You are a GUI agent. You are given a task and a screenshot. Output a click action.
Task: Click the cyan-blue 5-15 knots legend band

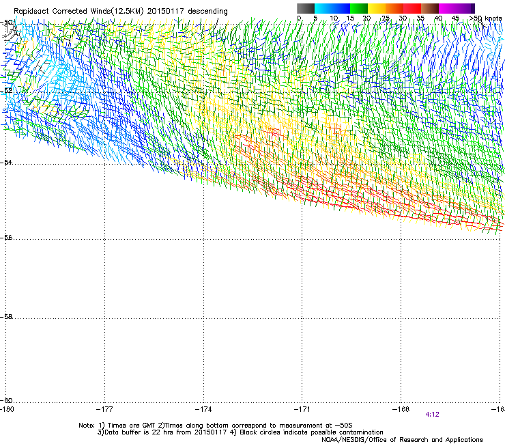pos(332,8)
